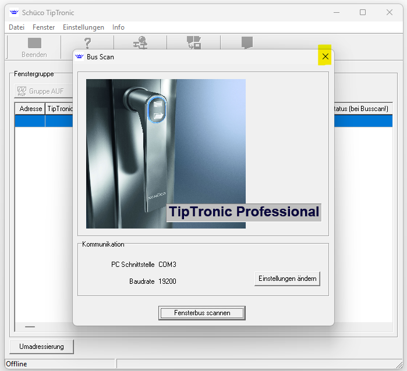Open the Info menu
This screenshot has height=371, width=407.
tap(118, 27)
